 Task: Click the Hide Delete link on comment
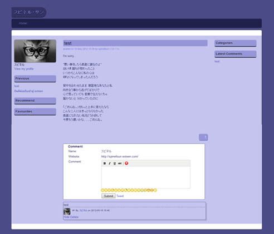click(x=71, y=217)
